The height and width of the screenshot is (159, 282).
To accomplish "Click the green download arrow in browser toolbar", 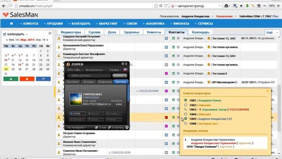I will pos(247,6).
